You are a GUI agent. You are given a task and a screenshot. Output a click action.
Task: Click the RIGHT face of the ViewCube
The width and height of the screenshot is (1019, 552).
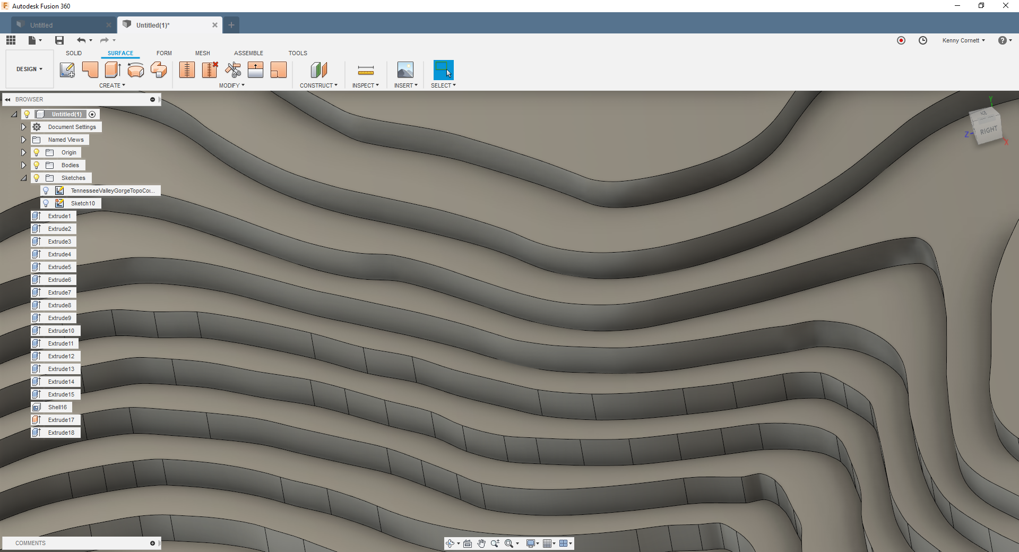pyautogui.click(x=989, y=131)
